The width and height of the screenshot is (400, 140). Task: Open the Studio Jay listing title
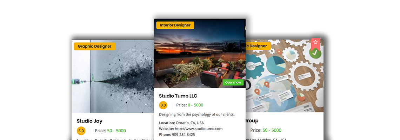[89, 121]
